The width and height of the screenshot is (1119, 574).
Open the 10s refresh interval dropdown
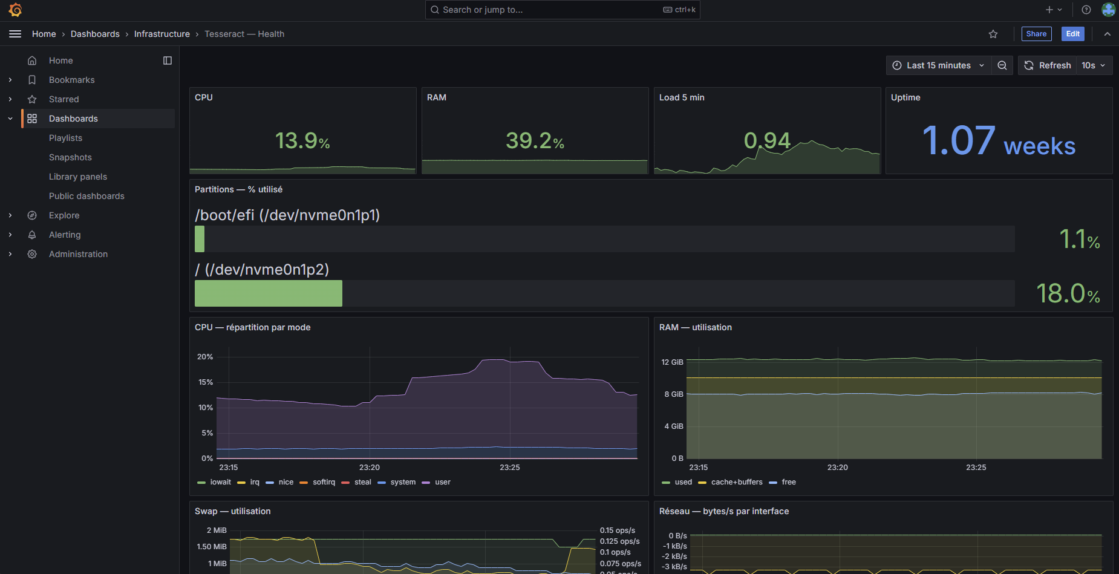click(1094, 65)
